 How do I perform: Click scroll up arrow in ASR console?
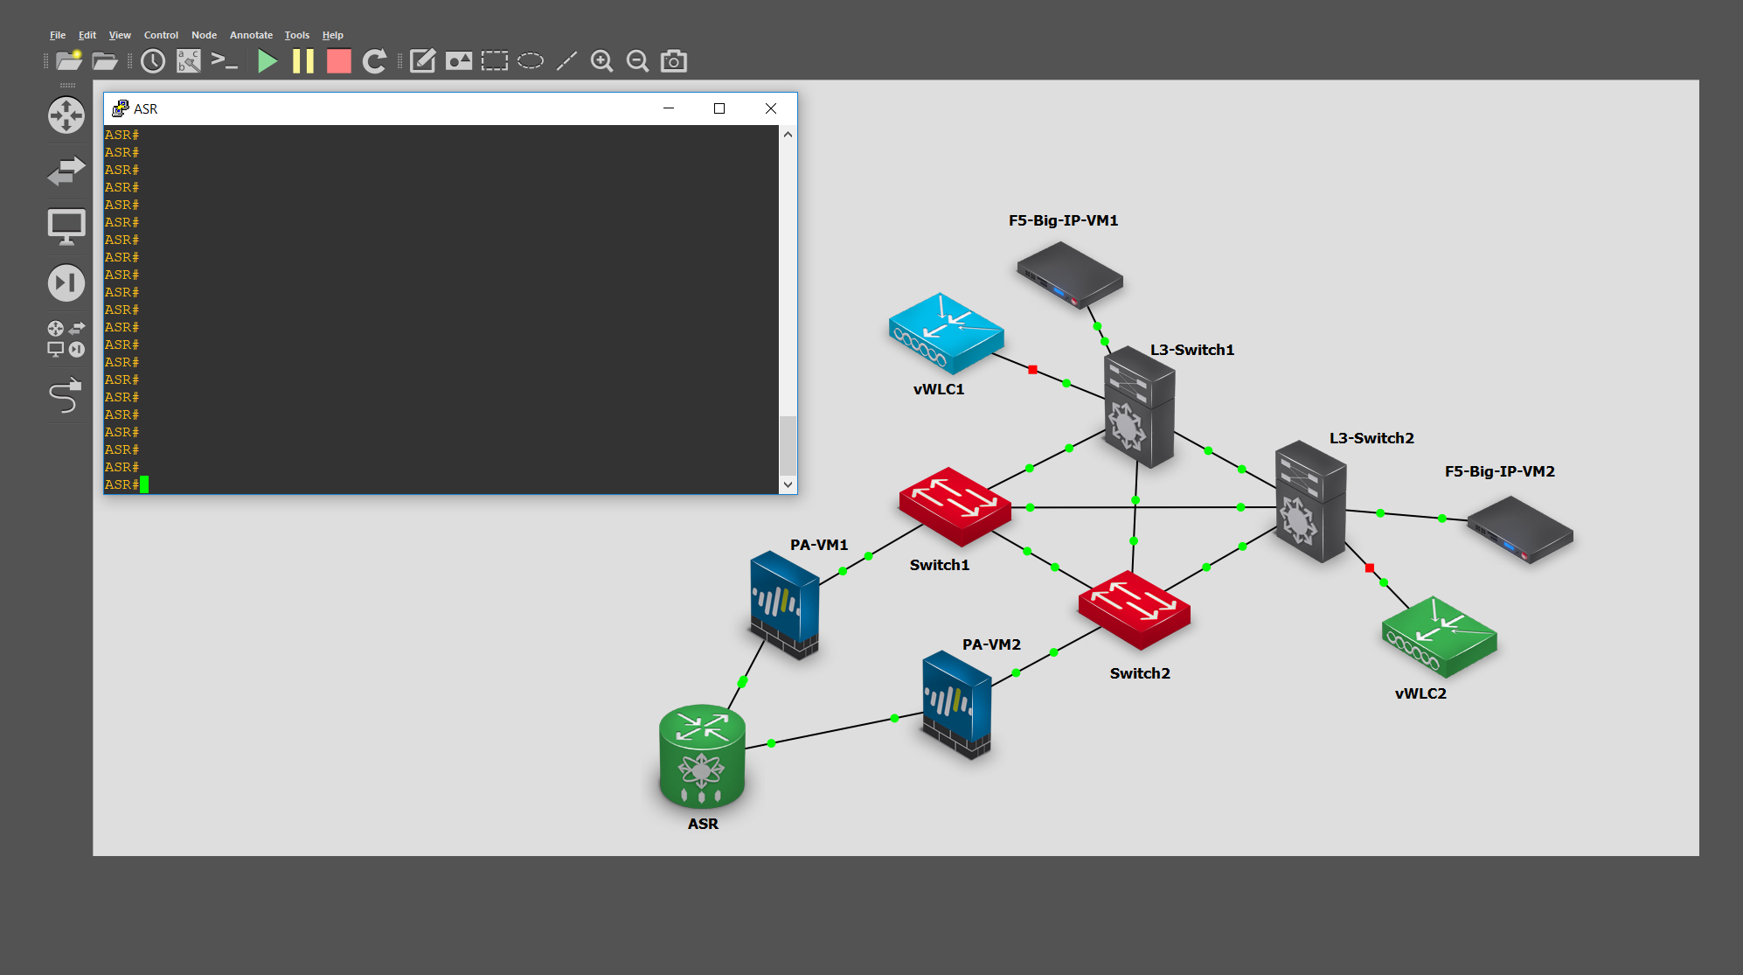pos(788,135)
